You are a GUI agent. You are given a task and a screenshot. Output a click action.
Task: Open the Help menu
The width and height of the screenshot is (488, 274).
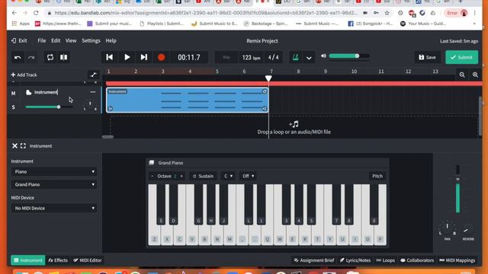(x=111, y=40)
